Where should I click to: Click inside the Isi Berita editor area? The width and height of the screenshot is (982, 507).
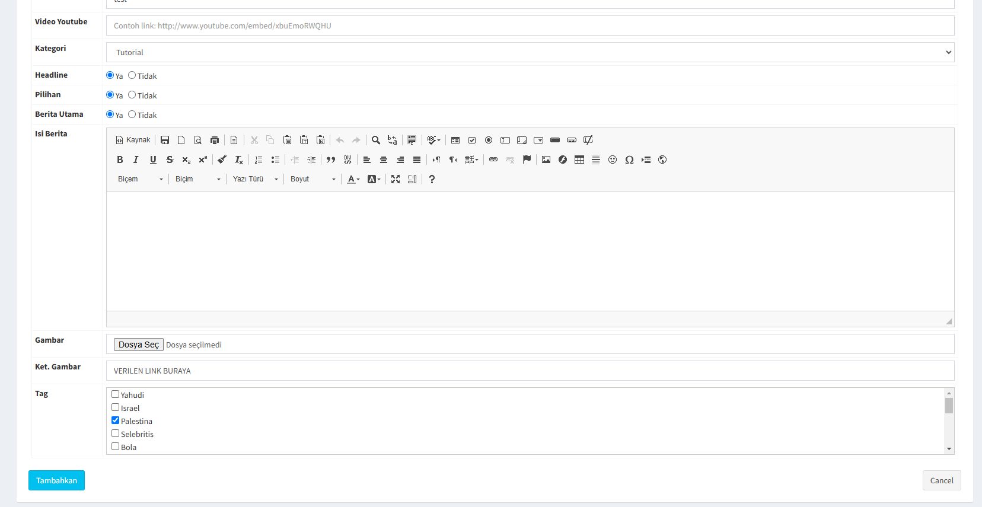pos(530,251)
